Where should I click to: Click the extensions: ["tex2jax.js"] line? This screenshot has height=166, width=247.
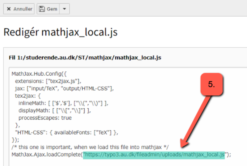(x=48, y=81)
